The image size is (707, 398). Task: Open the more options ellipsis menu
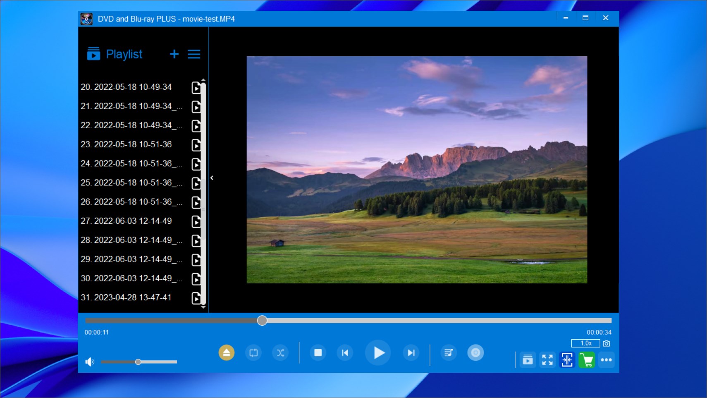(x=607, y=360)
